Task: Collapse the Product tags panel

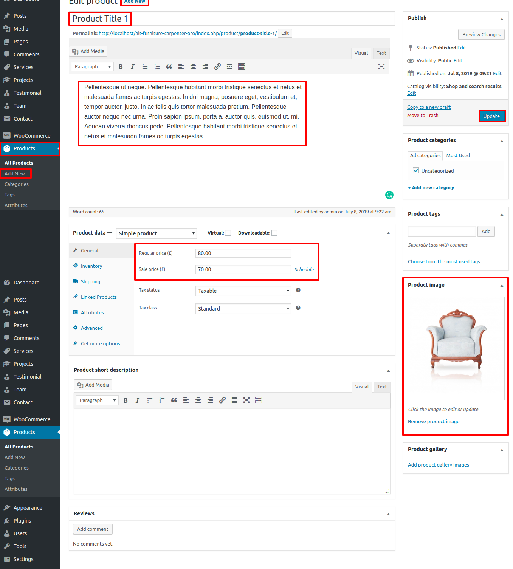Action: [502, 214]
